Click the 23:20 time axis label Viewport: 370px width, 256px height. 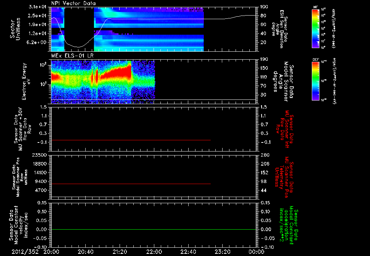coord(222,252)
